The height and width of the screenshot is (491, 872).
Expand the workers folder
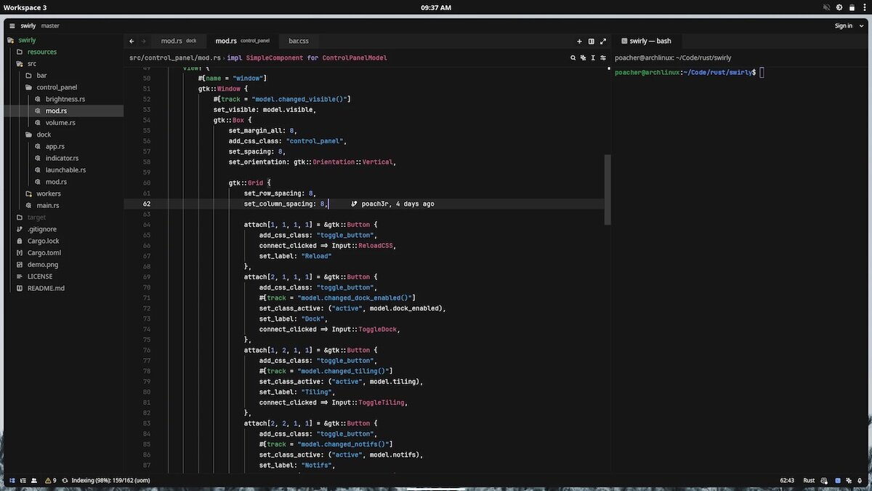point(48,193)
